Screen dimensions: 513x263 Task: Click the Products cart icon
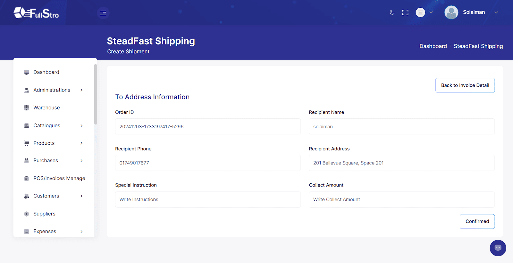point(27,143)
